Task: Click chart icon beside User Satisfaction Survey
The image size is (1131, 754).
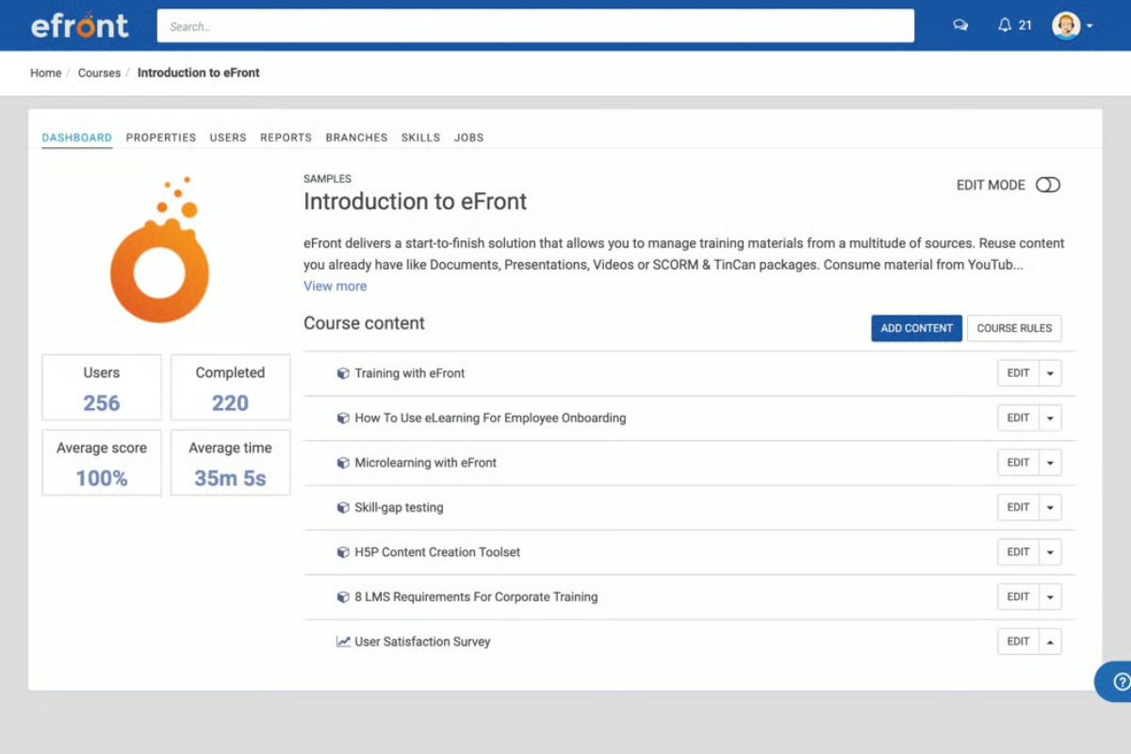Action: point(343,642)
